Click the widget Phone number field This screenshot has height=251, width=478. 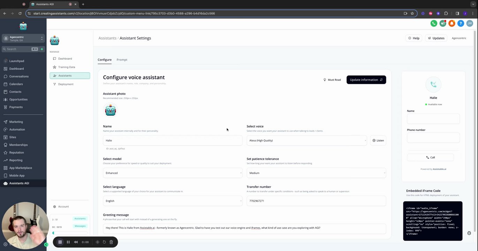(x=433, y=138)
